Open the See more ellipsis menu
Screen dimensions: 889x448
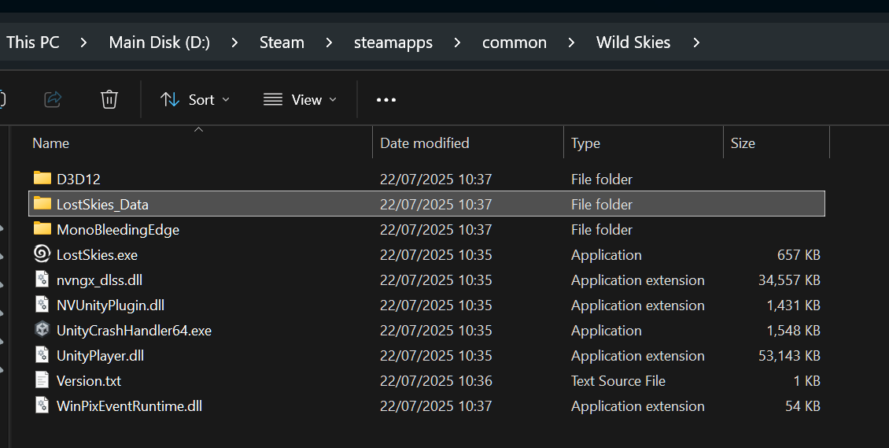pyautogui.click(x=386, y=100)
